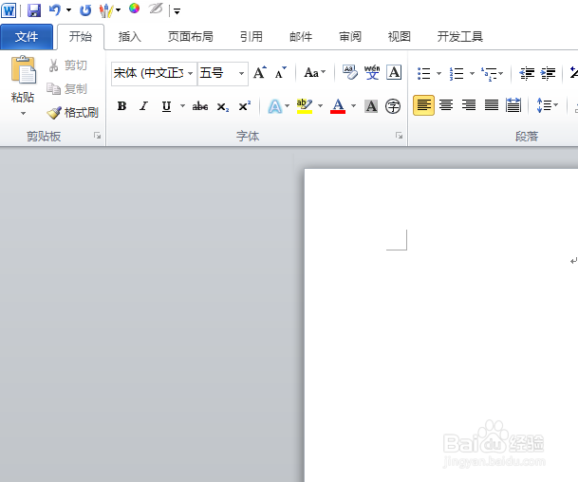Open the Aa change case menu
This screenshot has width=578, height=482.
[x=314, y=73]
